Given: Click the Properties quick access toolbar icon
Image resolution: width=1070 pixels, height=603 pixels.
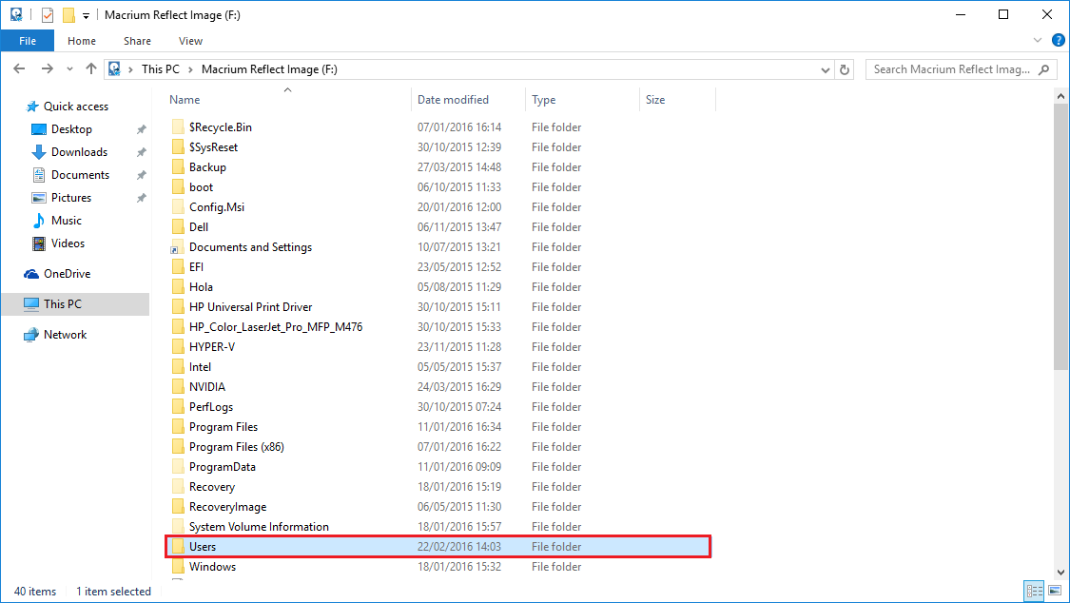Looking at the screenshot, I should (48, 14).
